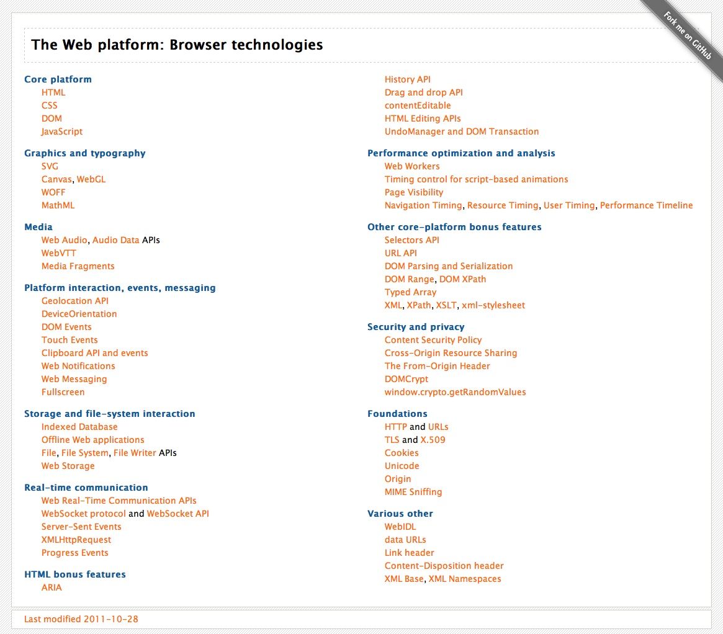Open the HTML link under Core platform
723x634 pixels.
click(53, 92)
